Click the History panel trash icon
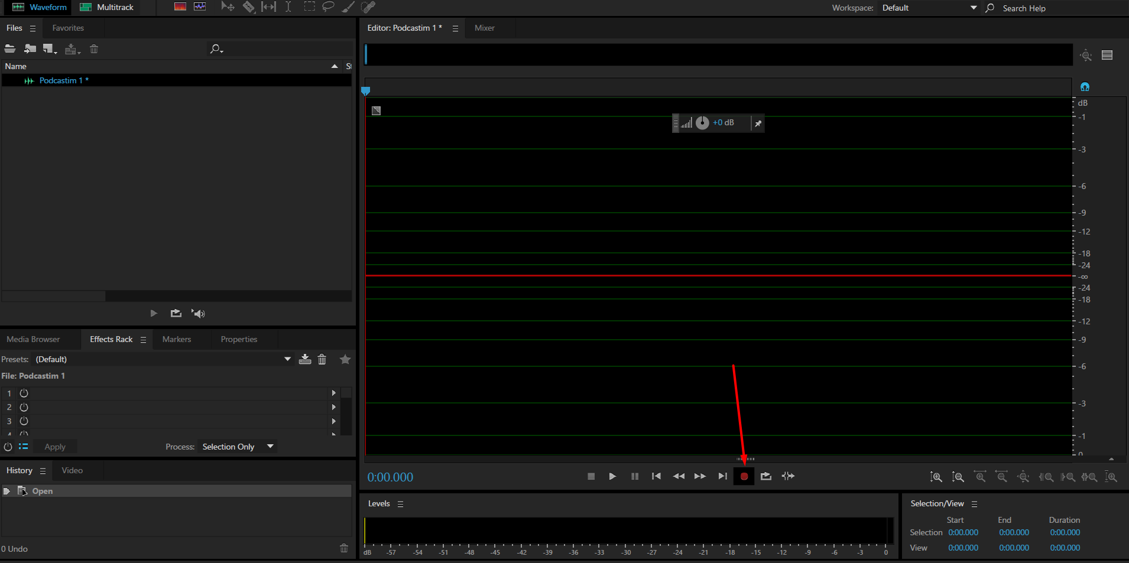 344,548
